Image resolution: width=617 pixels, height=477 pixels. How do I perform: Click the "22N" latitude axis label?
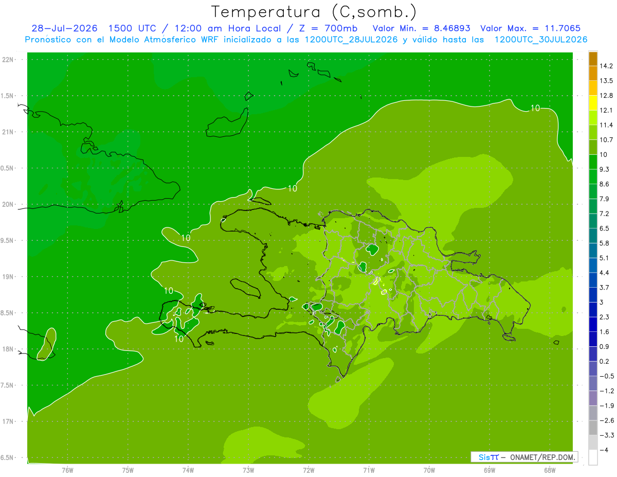pyautogui.click(x=7, y=59)
